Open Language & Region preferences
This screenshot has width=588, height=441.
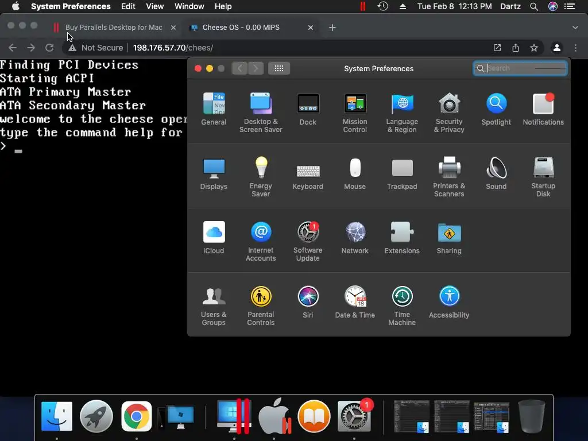(402, 113)
